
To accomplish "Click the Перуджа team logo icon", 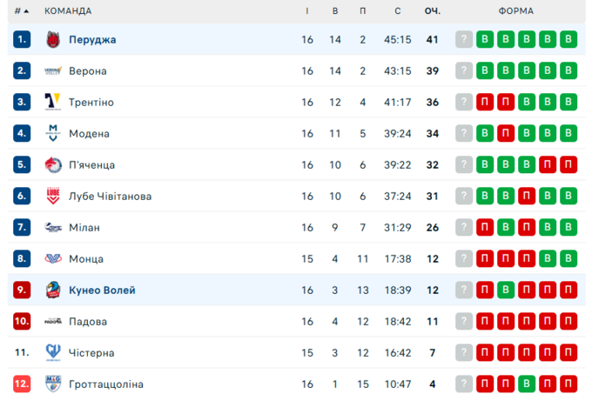I will [x=52, y=39].
